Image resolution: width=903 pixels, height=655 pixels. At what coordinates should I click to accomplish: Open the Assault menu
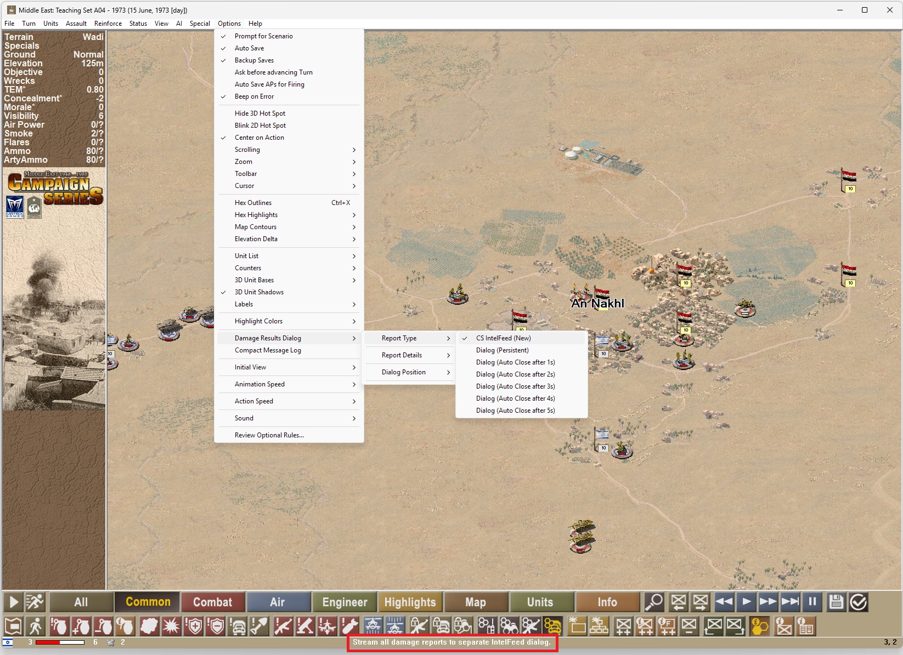[76, 24]
